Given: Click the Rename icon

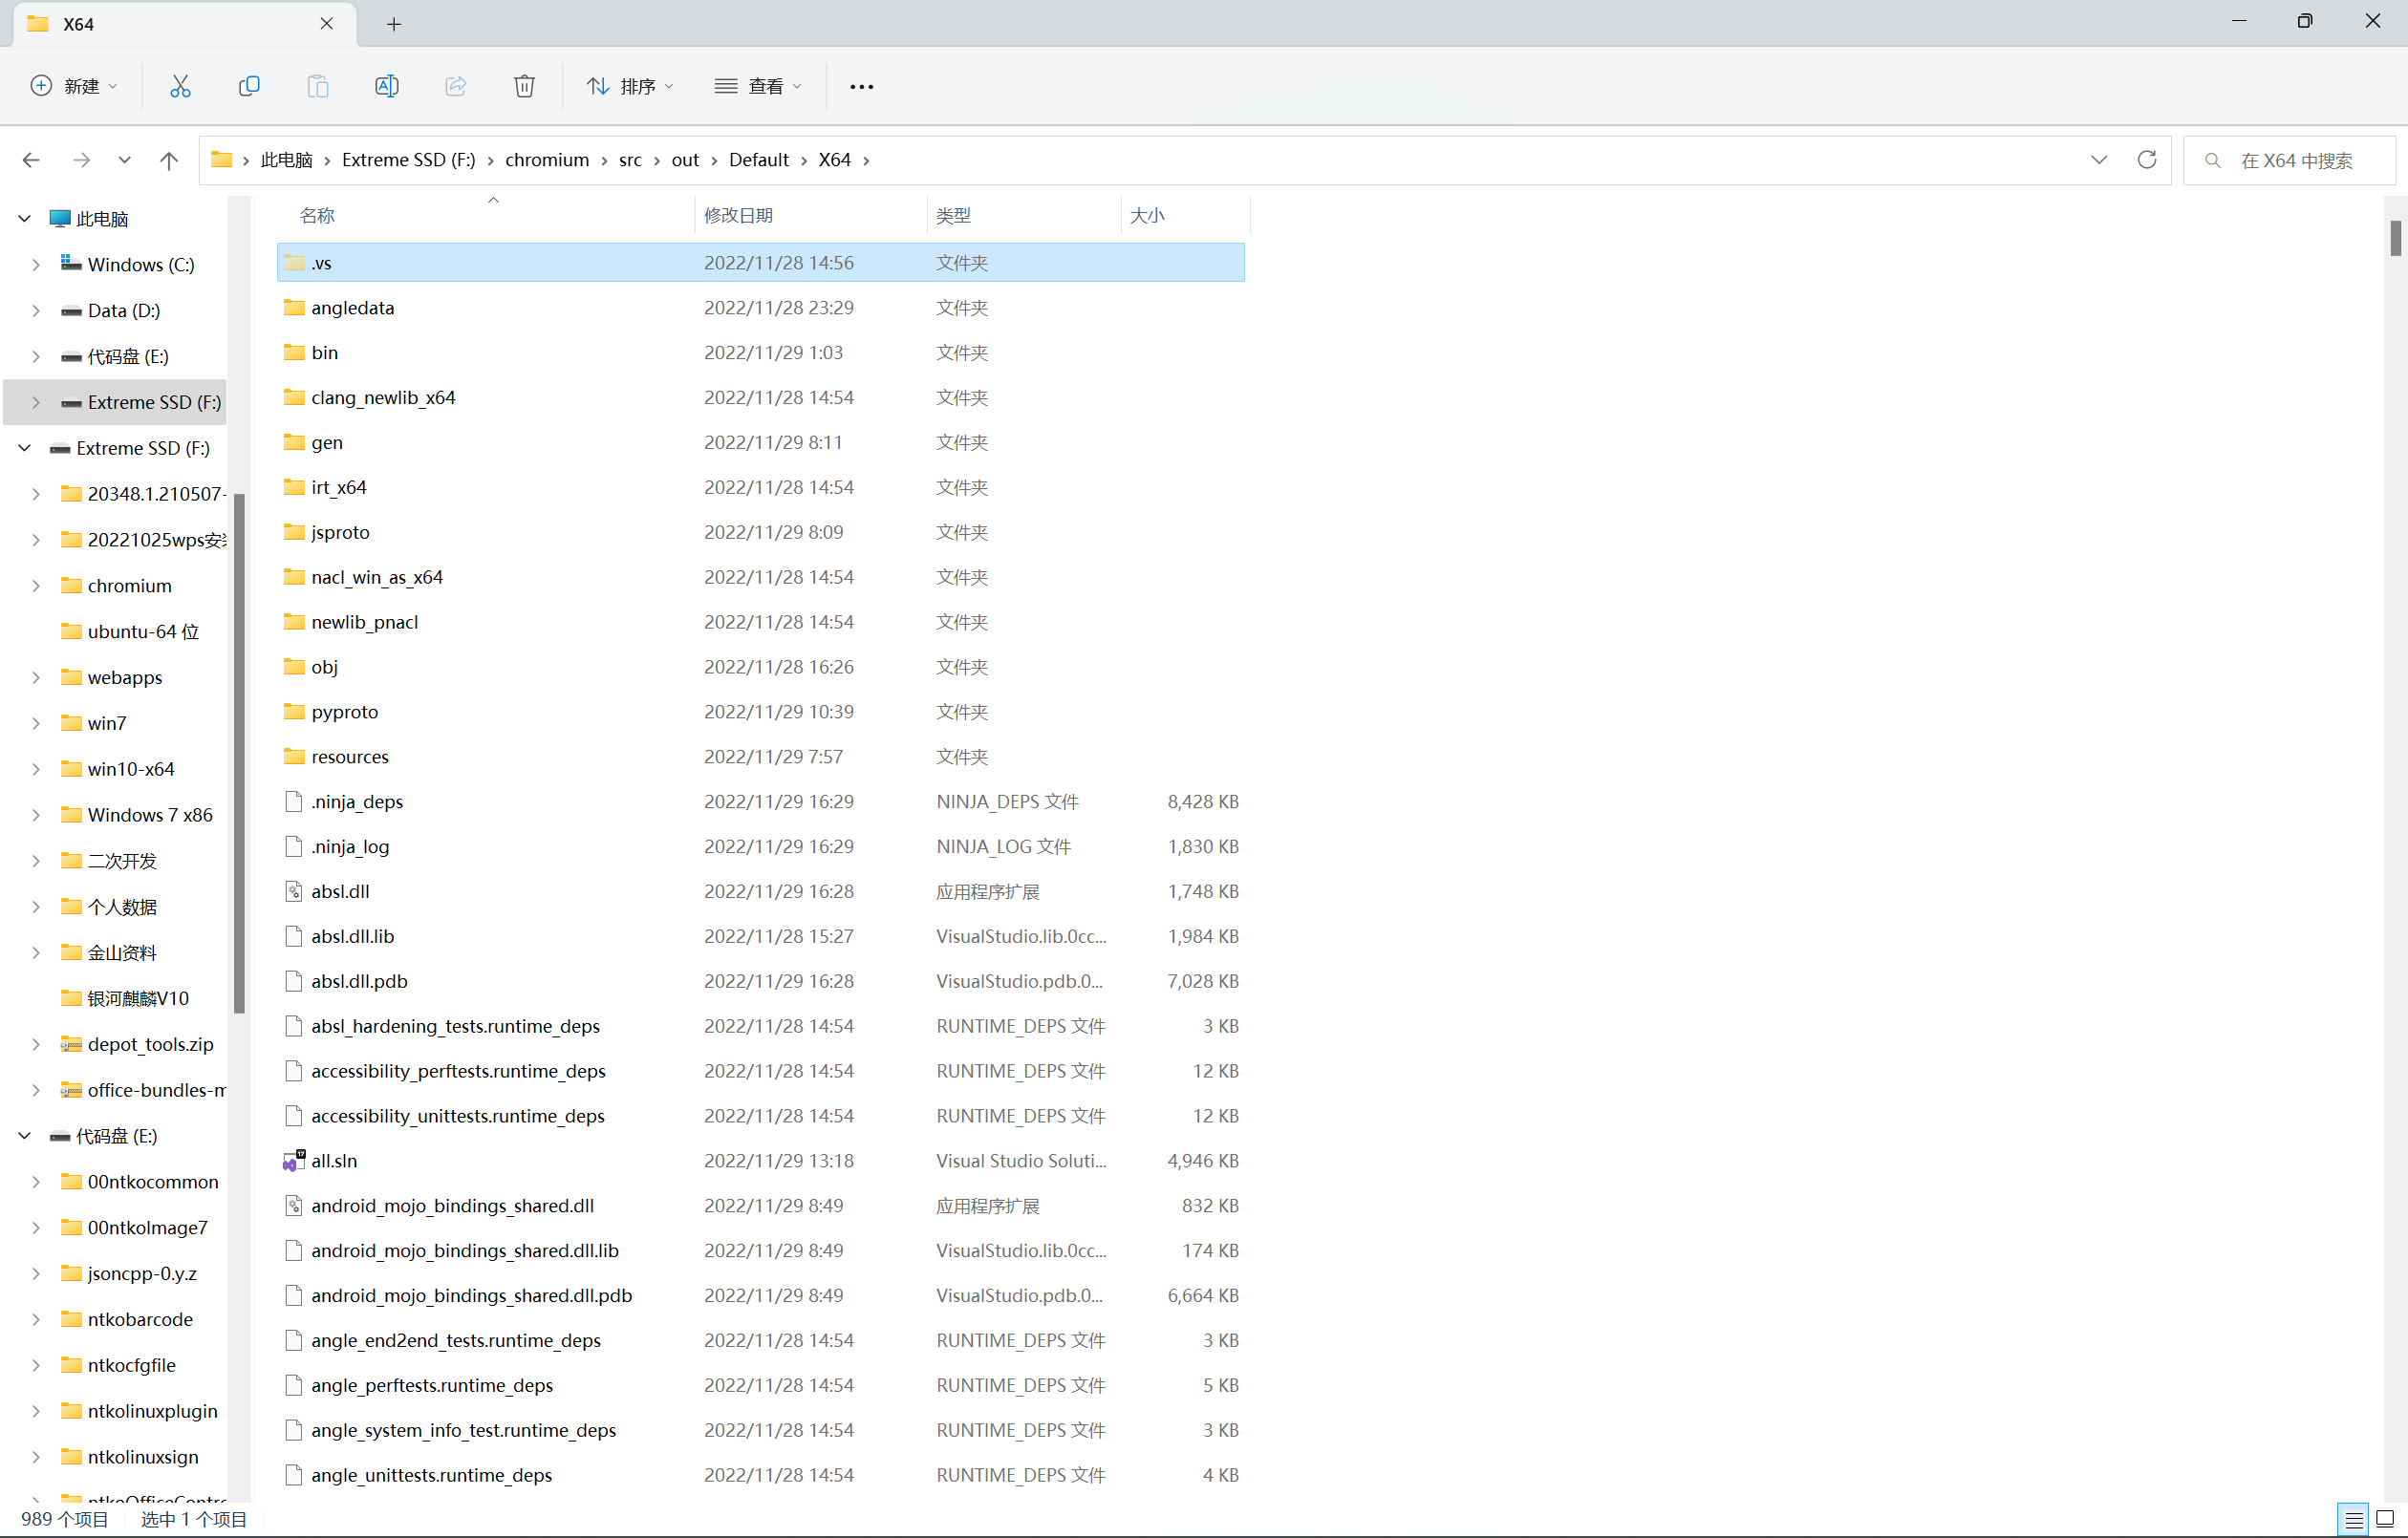Looking at the screenshot, I should 386,86.
